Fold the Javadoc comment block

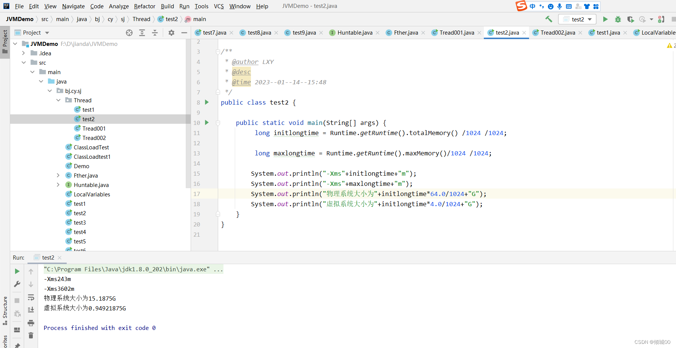(x=218, y=52)
